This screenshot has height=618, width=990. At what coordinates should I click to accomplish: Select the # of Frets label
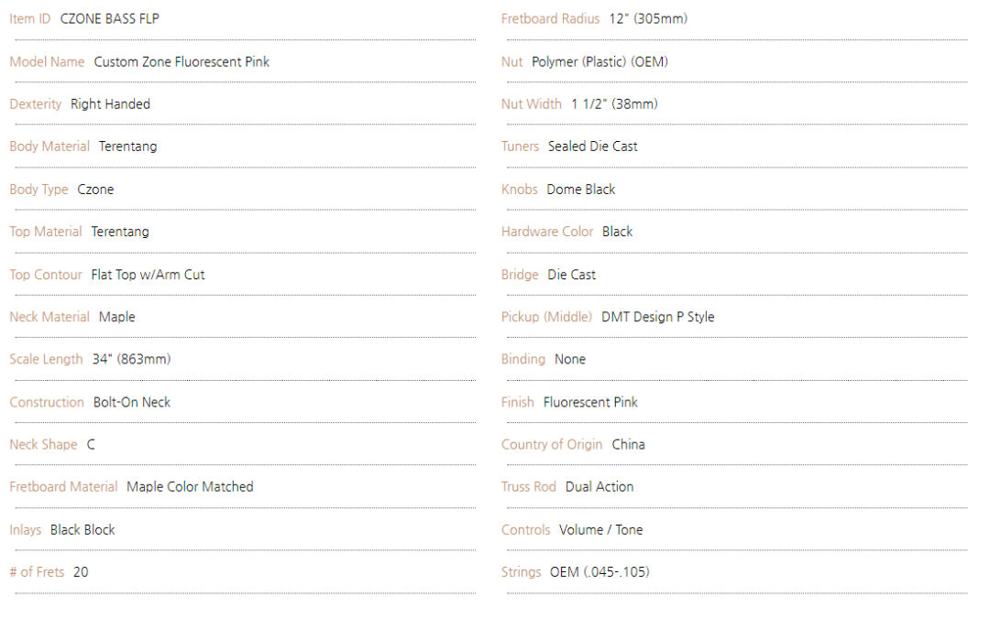[x=37, y=572]
